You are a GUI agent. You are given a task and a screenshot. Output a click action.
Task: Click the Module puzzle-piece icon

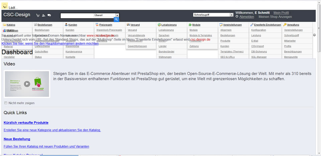click(x=190, y=25)
